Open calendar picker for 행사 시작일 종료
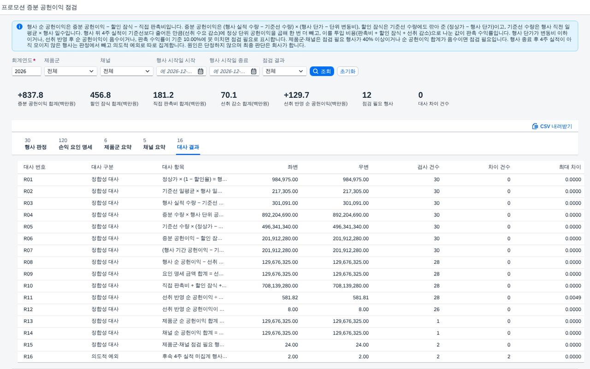The height and width of the screenshot is (369, 590). [254, 71]
